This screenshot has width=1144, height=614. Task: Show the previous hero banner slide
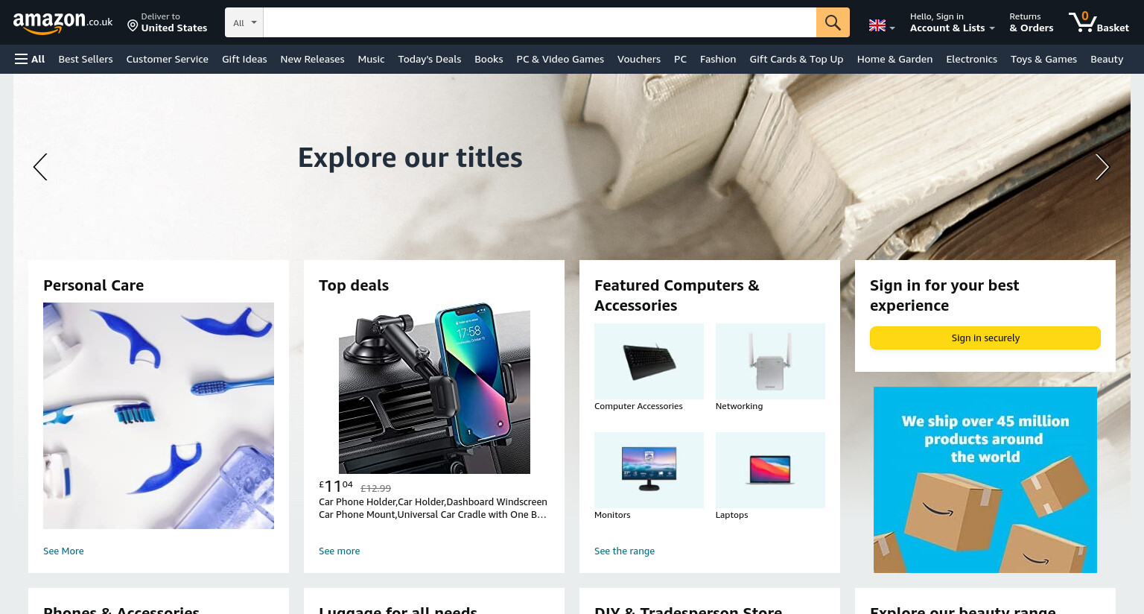coord(40,167)
